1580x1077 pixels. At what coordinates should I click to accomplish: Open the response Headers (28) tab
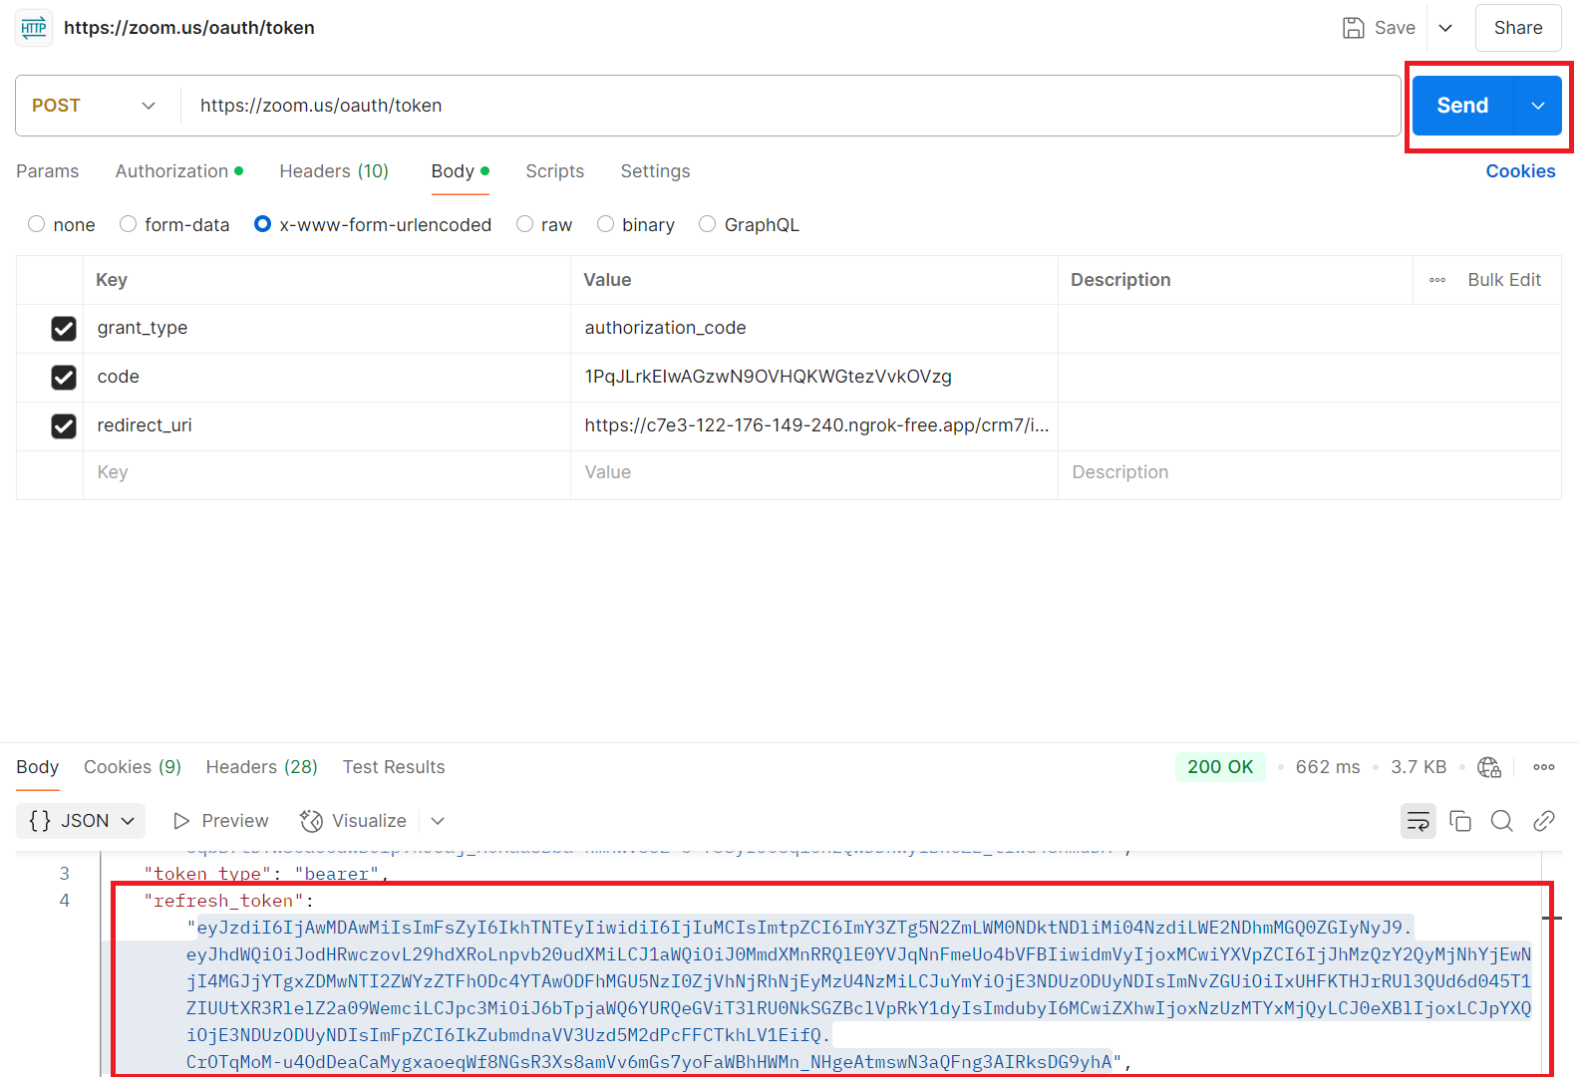262,767
